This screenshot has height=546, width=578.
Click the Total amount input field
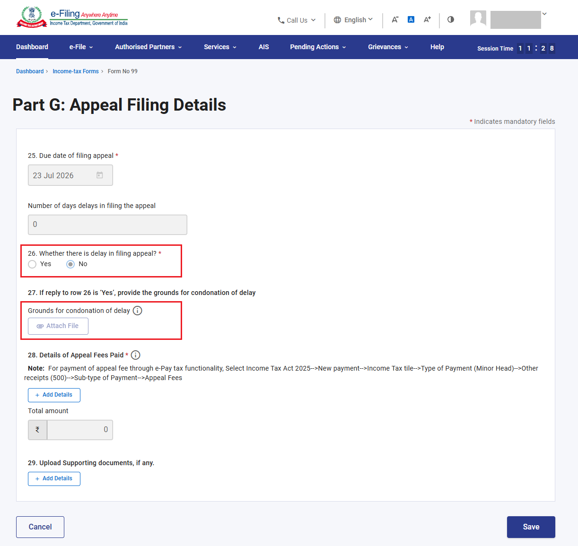coord(80,430)
